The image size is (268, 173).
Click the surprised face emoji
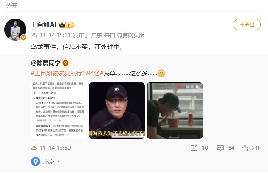(161, 73)
